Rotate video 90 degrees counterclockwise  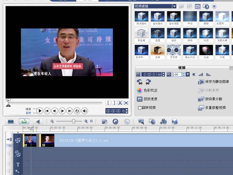click(x=140, y=82)
